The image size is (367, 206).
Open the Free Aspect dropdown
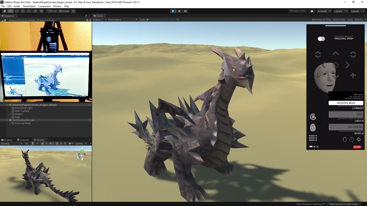click(122, 20)
